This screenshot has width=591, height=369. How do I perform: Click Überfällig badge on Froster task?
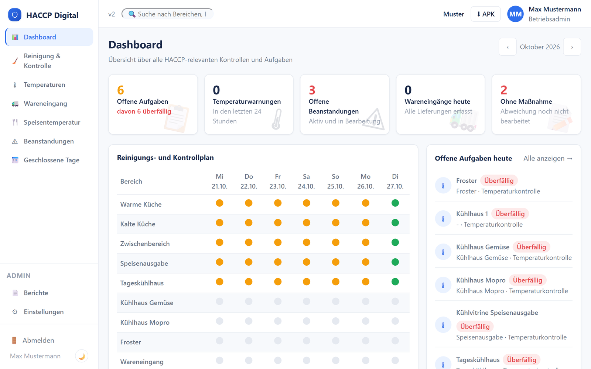499,180
